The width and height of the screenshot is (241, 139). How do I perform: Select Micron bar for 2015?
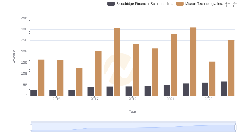tap(60, 78)
